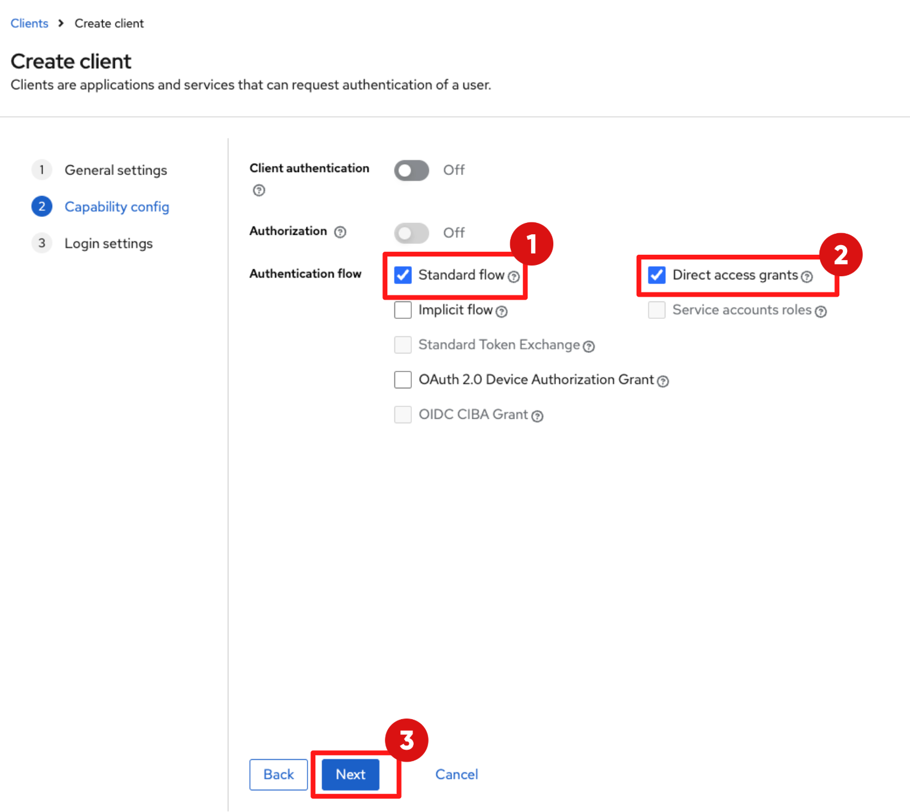Select the Capability config step
Viewport: 910px width, 812px height.
tap(116, 207)
